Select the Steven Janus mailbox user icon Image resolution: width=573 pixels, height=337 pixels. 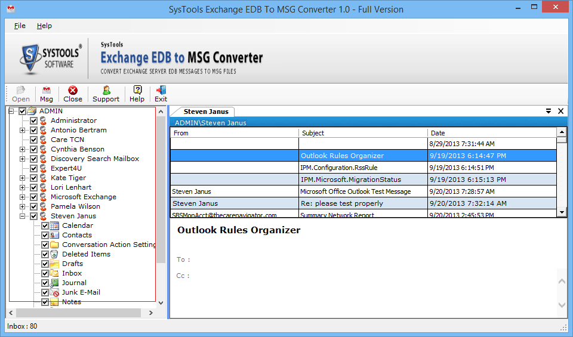tap(44, 216)
